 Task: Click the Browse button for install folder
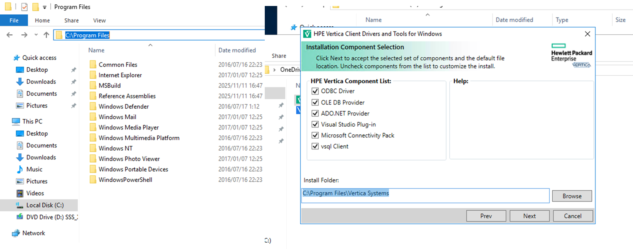572,196
